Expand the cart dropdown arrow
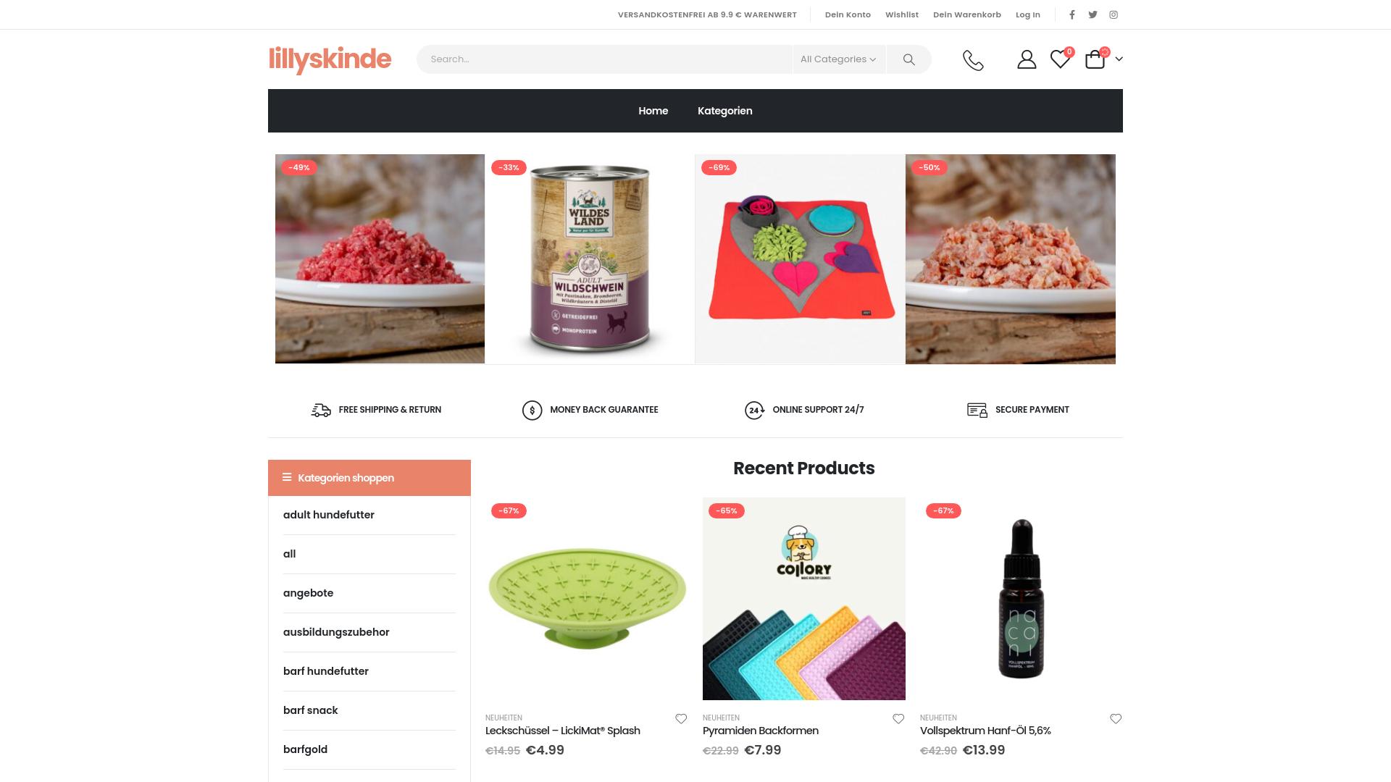This screenshot has height=782, width=1391. point(1119,59)
